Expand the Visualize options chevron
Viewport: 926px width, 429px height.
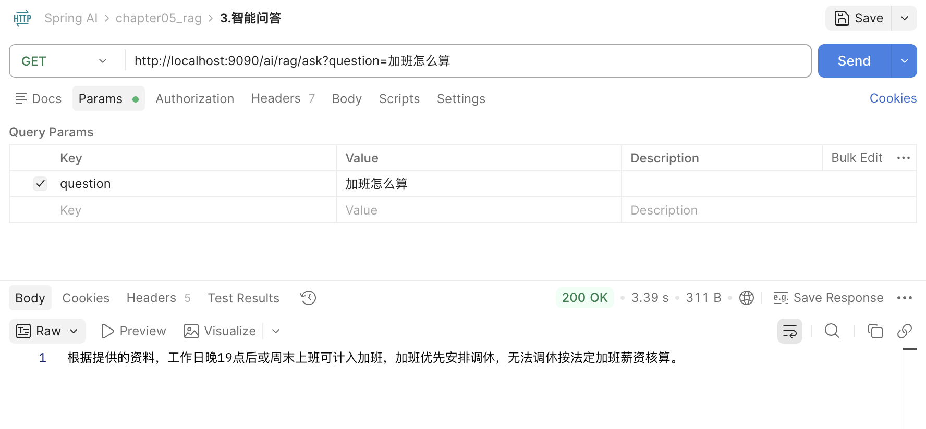coord(276,331)
